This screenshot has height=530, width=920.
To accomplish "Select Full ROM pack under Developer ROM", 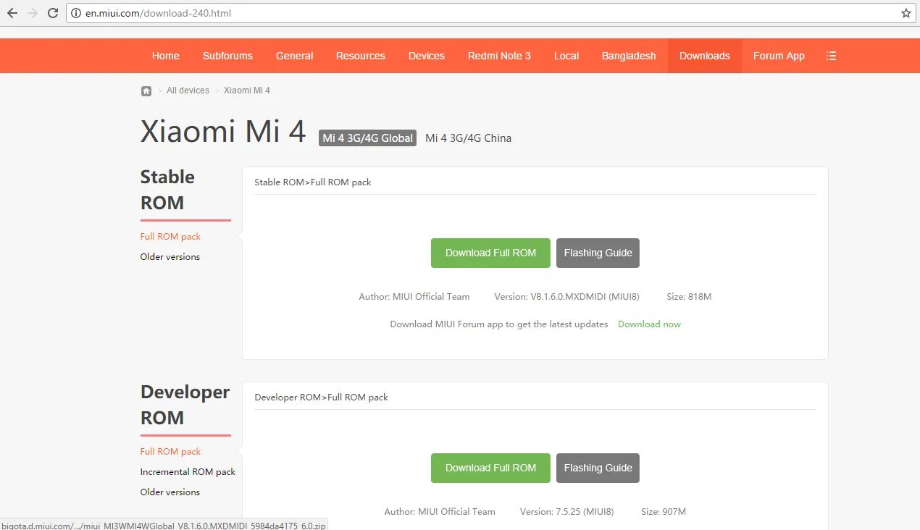I will pos(170,452).
